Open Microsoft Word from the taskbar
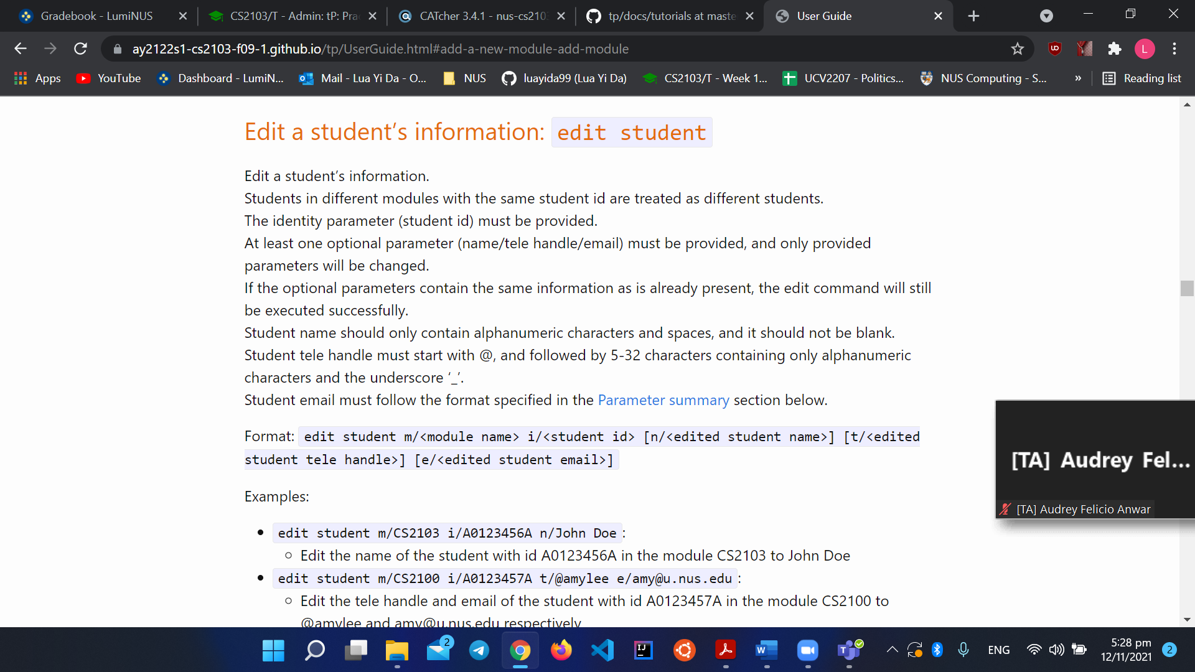This screenshot has width=1195, height=672. (x=767, y=650)
